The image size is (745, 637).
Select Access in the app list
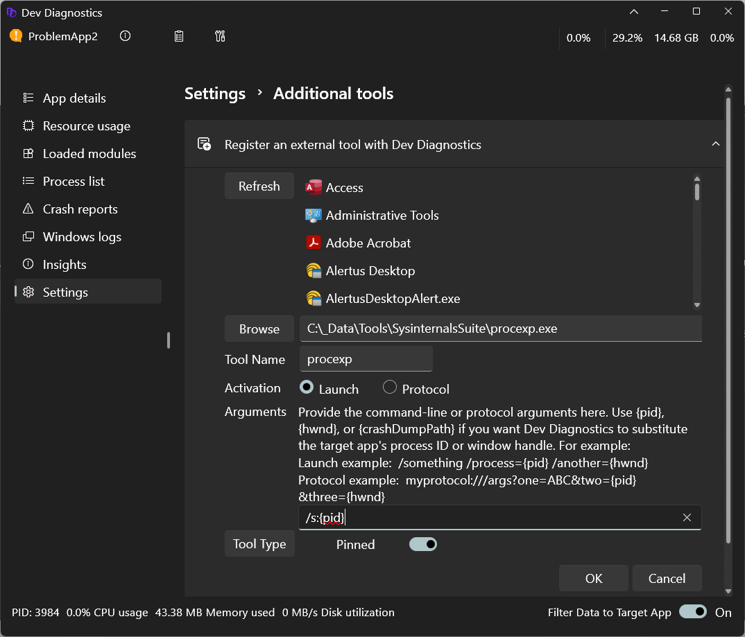click(x=497, y=187)
